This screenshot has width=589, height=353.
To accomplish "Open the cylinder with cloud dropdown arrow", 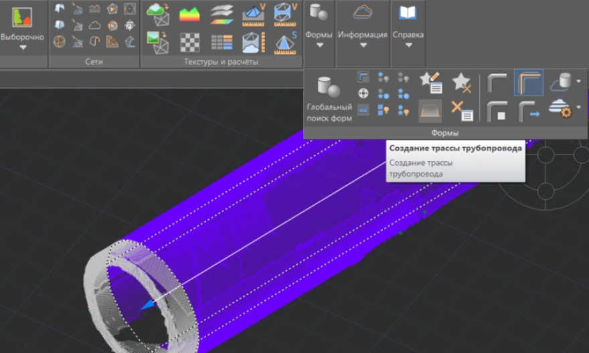I will 578,82.
